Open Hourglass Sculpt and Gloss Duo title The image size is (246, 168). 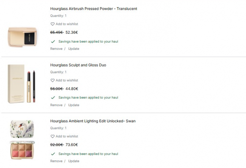pyautogui.click(x=78, y=65)
